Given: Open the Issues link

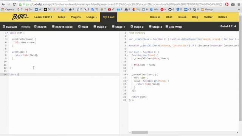Looking at the screenshot, I should click(182, 17).
